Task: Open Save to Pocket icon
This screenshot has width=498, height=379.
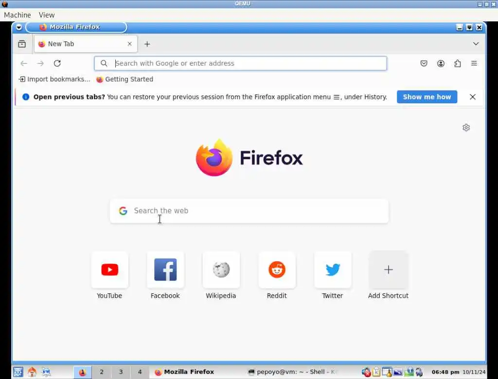Action: (x=424, y=63)
